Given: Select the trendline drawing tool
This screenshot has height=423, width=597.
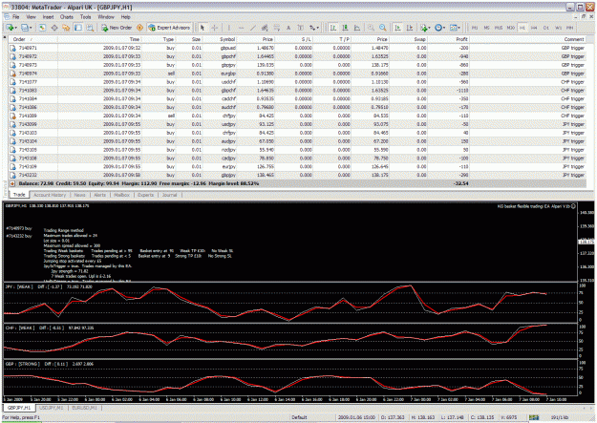Looking at the screenshot, I should tap(253, 28).
